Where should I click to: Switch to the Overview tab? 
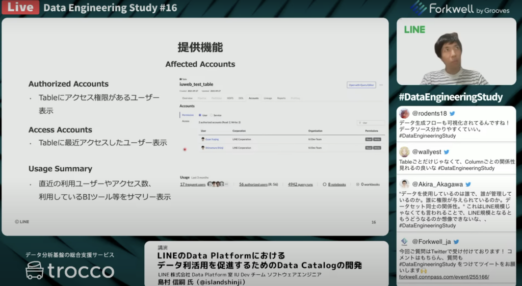tap(187, 97)
